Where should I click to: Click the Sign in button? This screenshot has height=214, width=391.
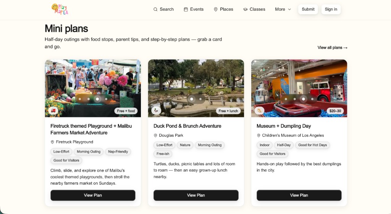(x=331, y=9)
